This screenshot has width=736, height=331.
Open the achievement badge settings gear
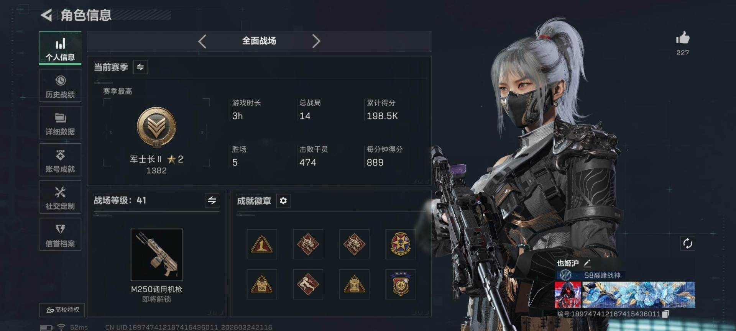tap(283, 201)
